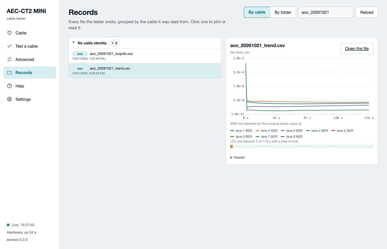Click the folder icon beside Records

tap(9, 72)
